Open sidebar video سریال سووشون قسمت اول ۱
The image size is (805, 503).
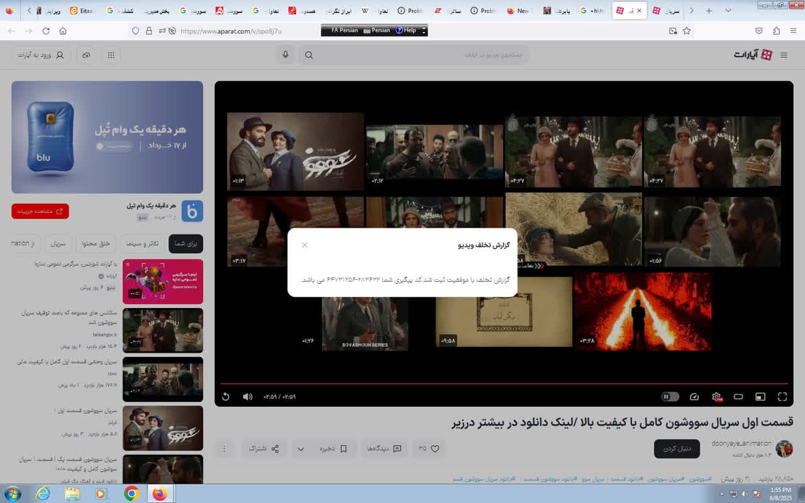click(x=163, y=428)
